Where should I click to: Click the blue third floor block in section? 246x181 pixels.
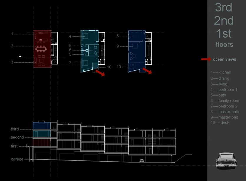tap(42, 126)
